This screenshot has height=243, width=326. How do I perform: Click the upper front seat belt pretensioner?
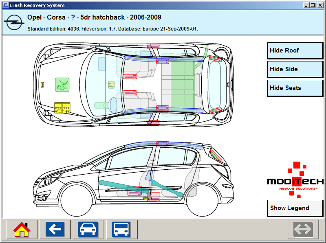[130, 77]
